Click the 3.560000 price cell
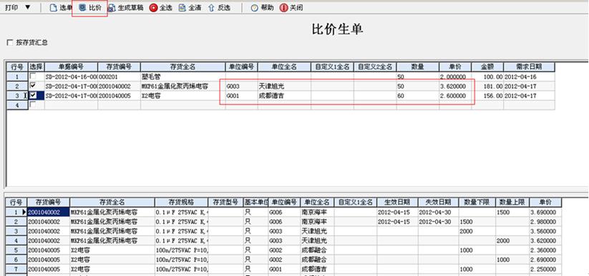 point(545,231)
